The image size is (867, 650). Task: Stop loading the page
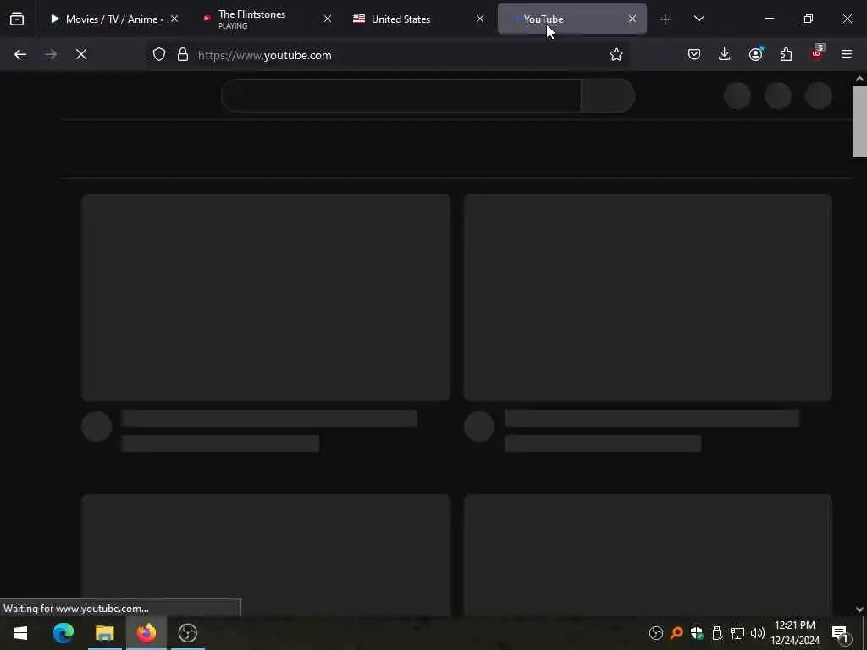[81, 54]
